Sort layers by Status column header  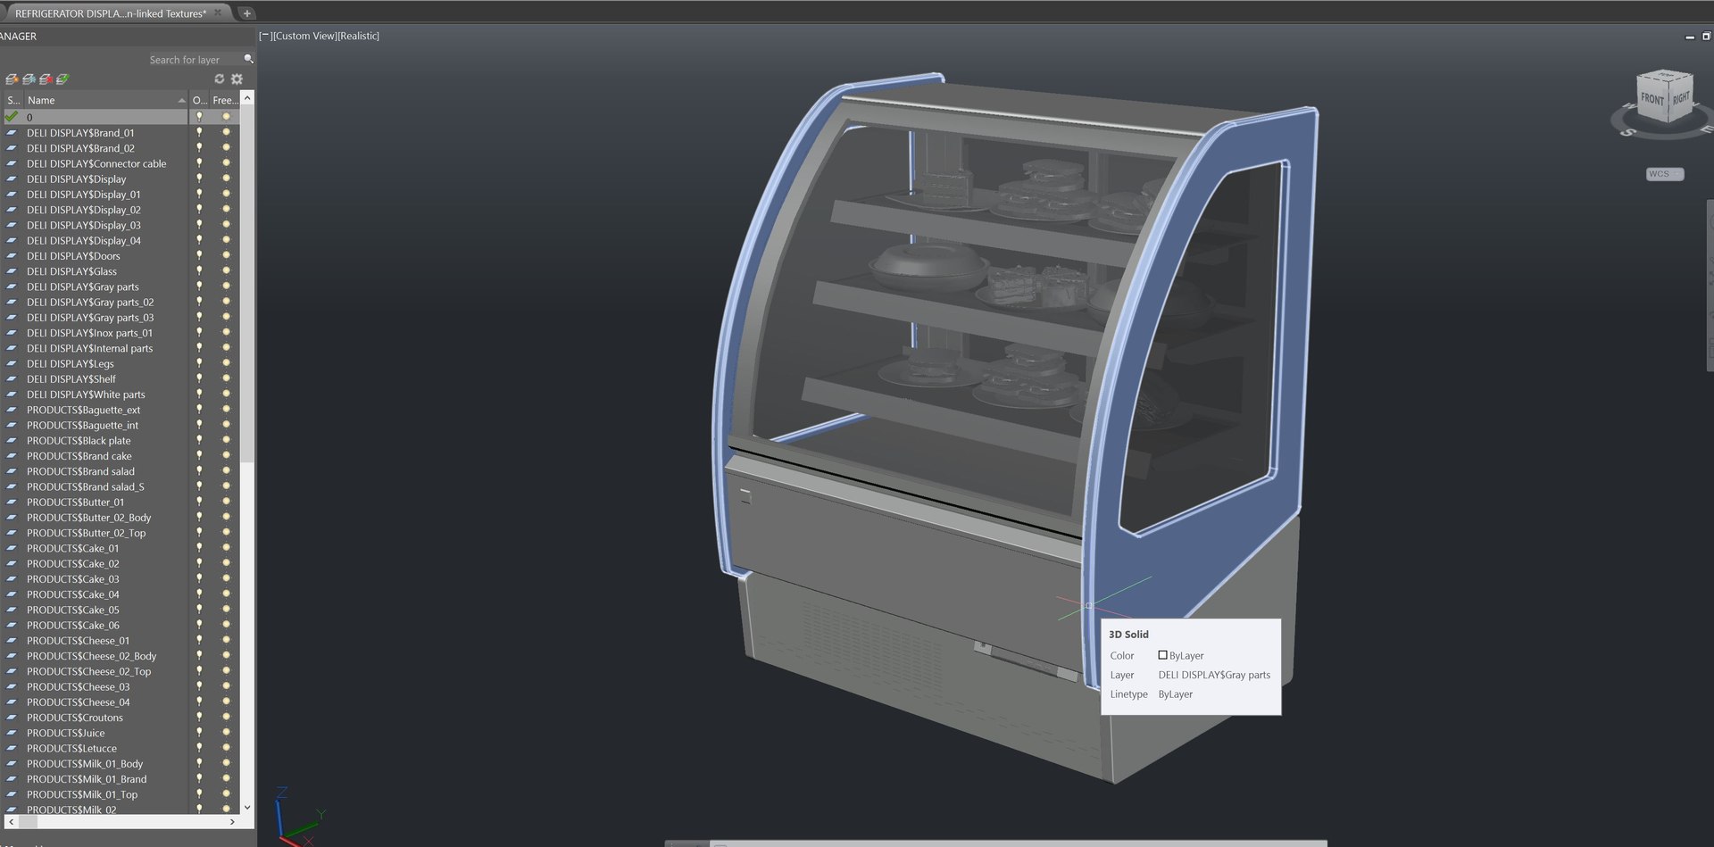coord(12,100)
